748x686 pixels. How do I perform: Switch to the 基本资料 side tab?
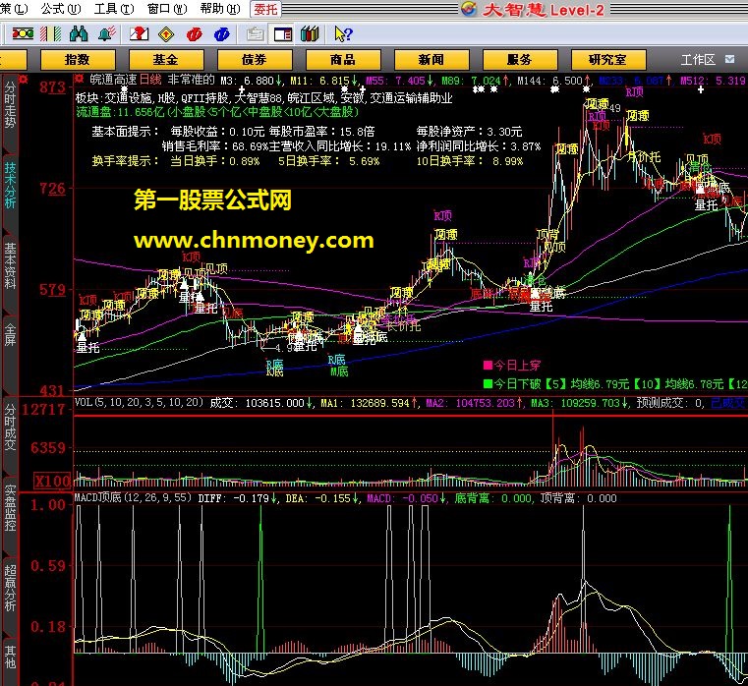click(10, 265)
